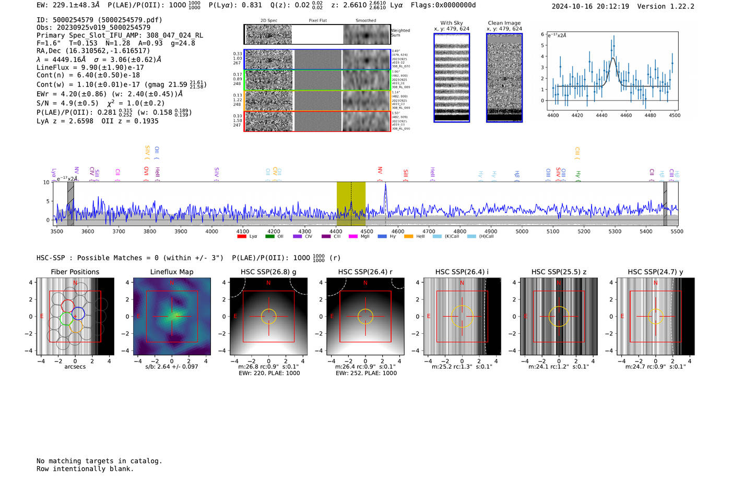The image size is (731, 497).
Task: Click the 308_RL_070 fiber label
Action: pyautogui.click(x=401, y=67)
